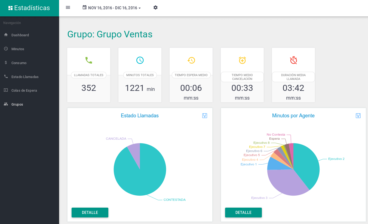368x224 pixels.
Task: Click DETALLE button under Estado Llamadas chart
Action: point(90,213)
